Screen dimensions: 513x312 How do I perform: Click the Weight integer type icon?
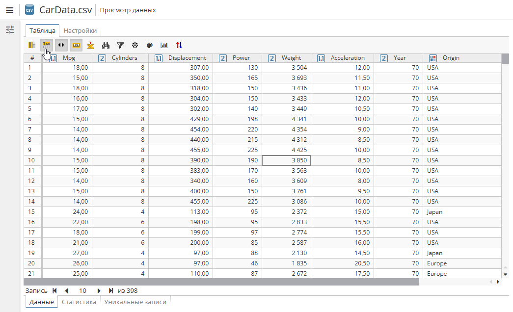[x=272, y=58]
